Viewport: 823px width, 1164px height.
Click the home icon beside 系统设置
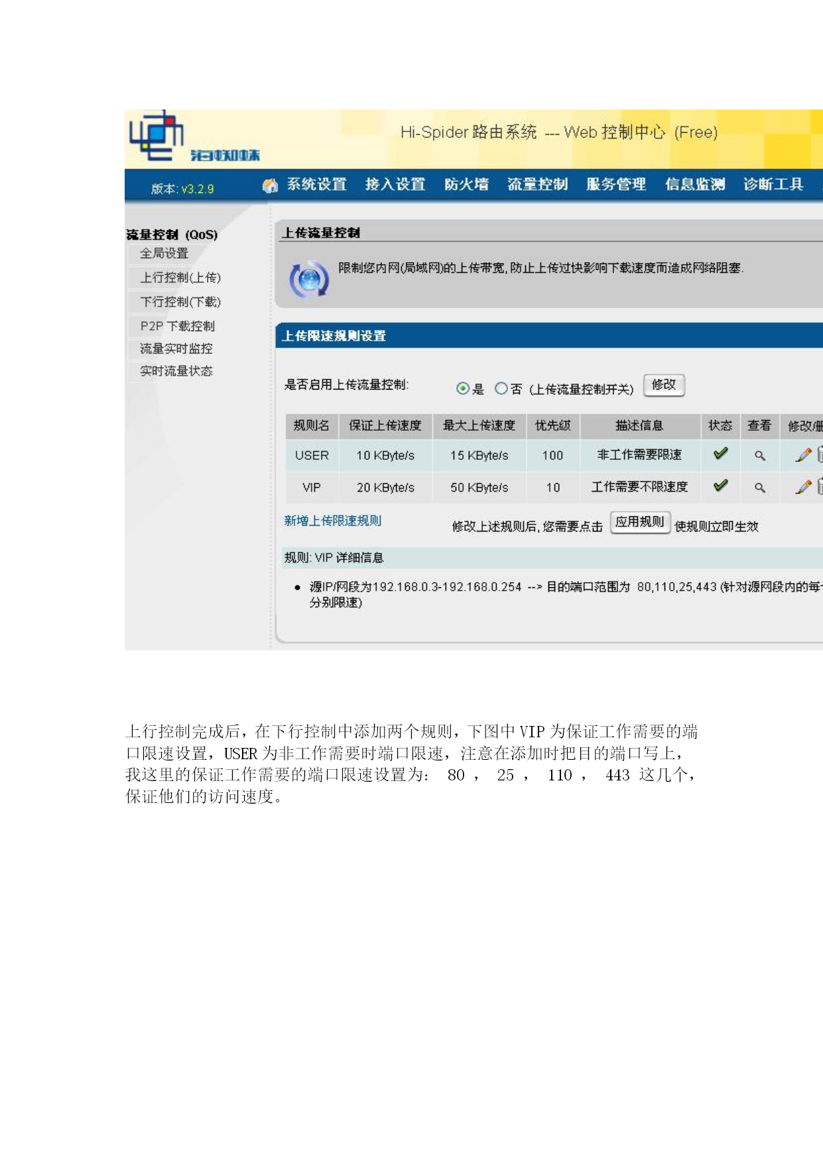click(270, 185)
